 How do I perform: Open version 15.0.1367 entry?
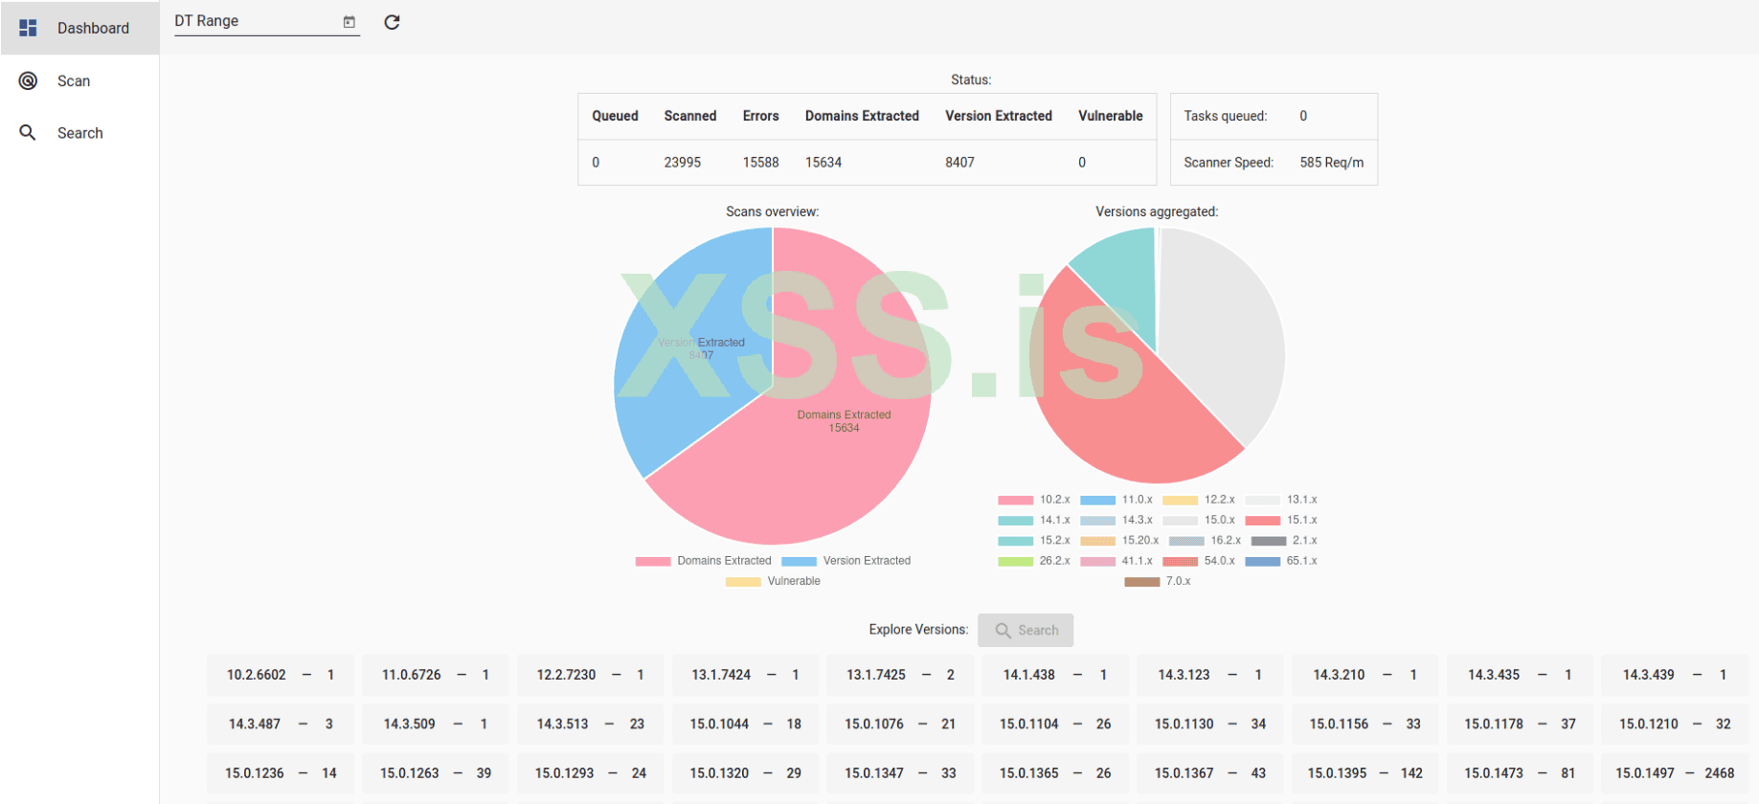[x=1210, y=772]
